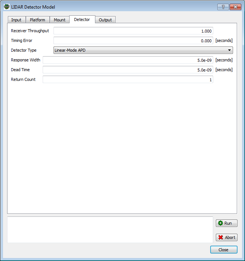
Task: Expand the Detector Type dropdown
Action: [143, 50]
